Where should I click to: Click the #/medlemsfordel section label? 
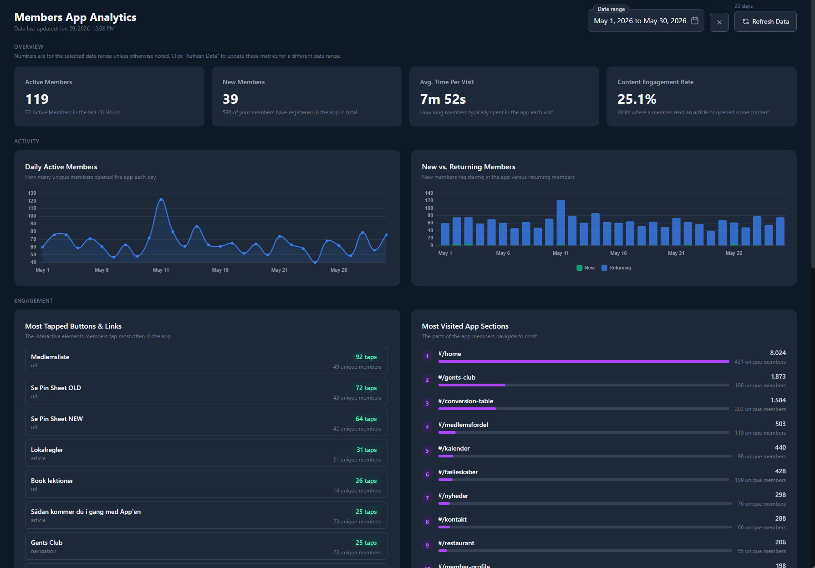[x=463, y=425]
